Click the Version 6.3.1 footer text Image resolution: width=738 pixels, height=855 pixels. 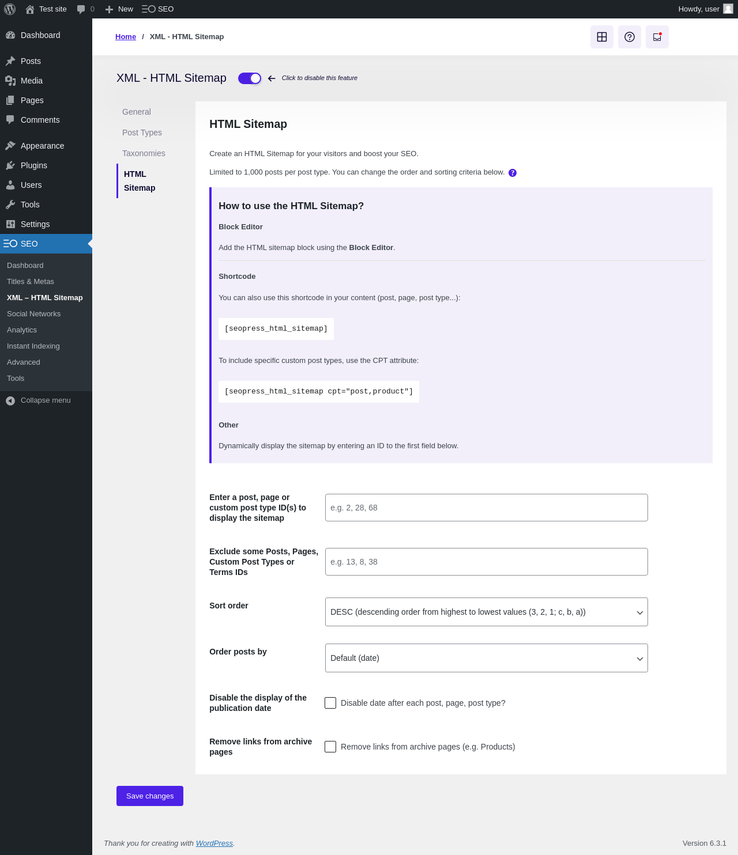pyautogui.click(x=705, y=843)
